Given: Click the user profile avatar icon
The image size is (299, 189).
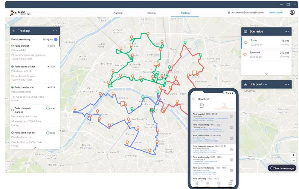Looking at the screenshot, I should 292,13.
